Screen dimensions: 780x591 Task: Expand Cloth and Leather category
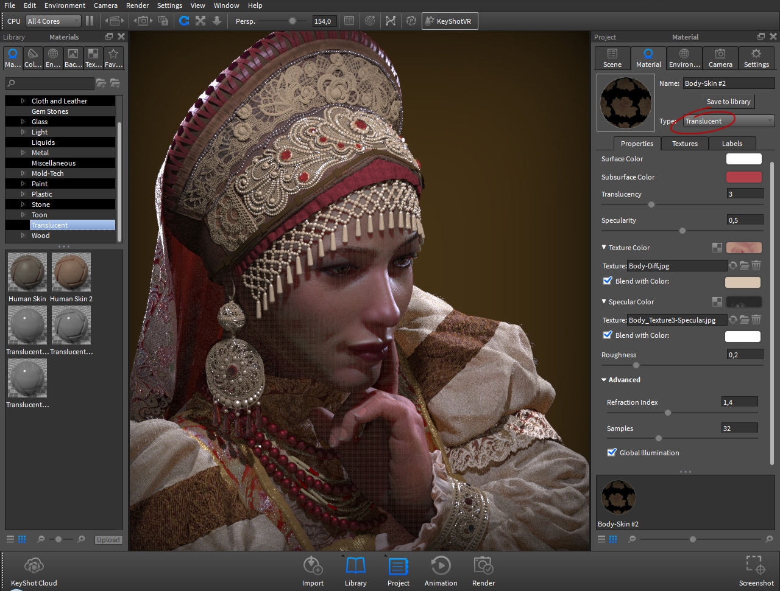pos(23,101)
